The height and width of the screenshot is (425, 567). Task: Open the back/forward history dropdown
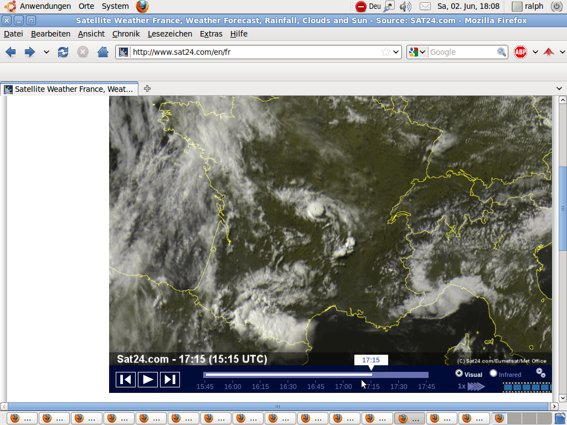[47, 52]
